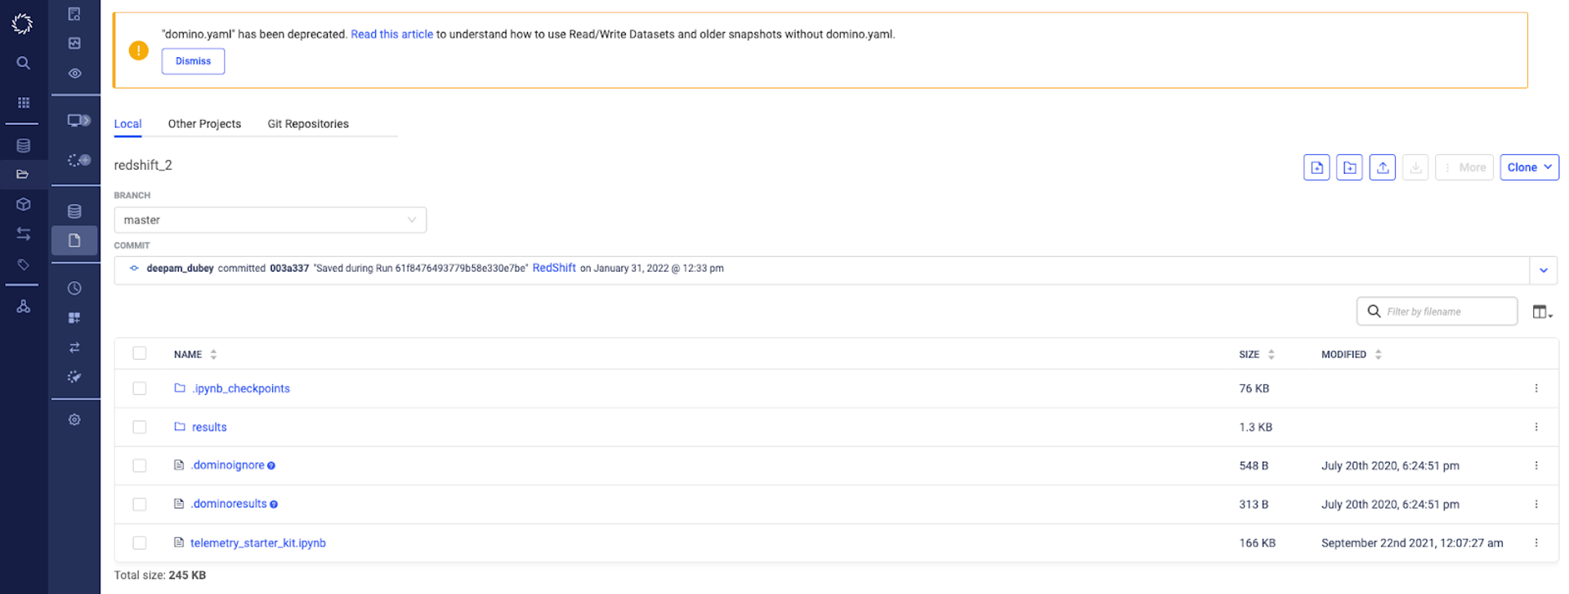Open the tag icon in left navigation
1569x594 pixels.
click(x=23, y=264)
